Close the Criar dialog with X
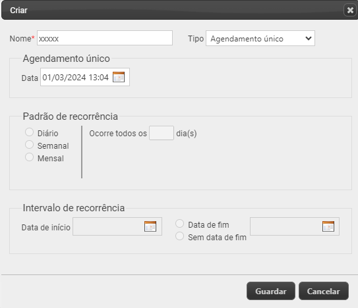 [x=350, y=11]
